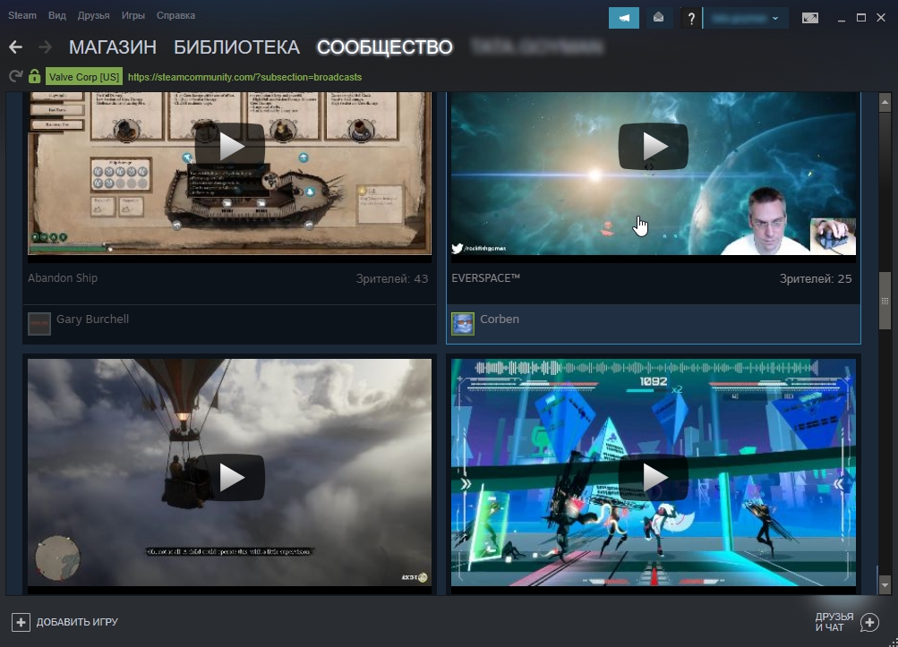Open the blurred profile name tab
Image resolution: width=898 pixels, height=647 pixels.
click(537, 47)
